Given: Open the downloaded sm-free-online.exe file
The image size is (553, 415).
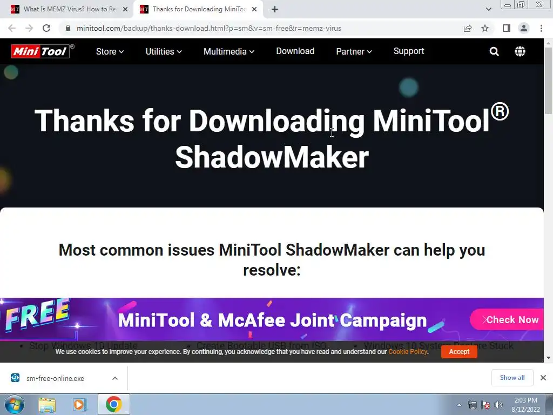Looking at the screenshot, I should tap(55, 378).
